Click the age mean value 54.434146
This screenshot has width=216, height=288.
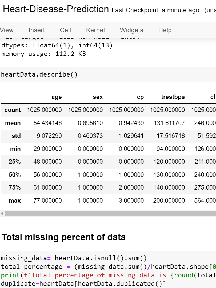click(47, 123)
